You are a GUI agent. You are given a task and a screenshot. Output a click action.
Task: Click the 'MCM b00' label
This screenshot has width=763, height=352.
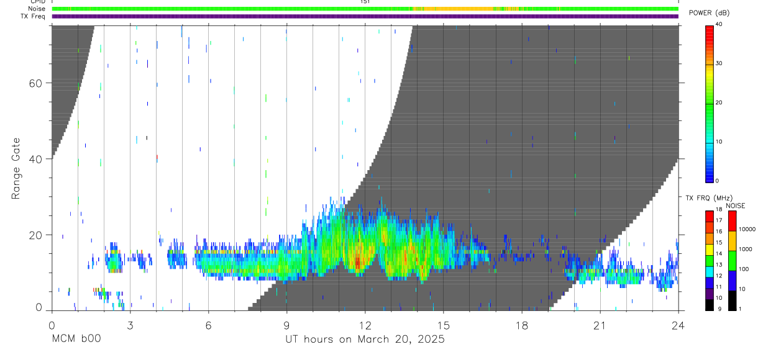(76, 340)
